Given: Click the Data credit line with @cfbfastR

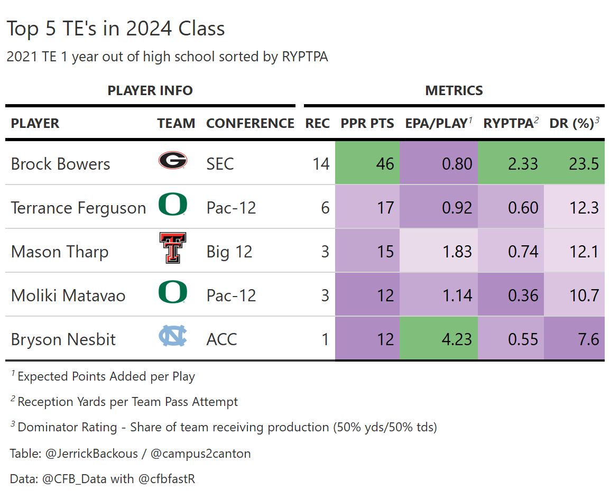Looking at the screenshot, I should (x=103, y=479).
